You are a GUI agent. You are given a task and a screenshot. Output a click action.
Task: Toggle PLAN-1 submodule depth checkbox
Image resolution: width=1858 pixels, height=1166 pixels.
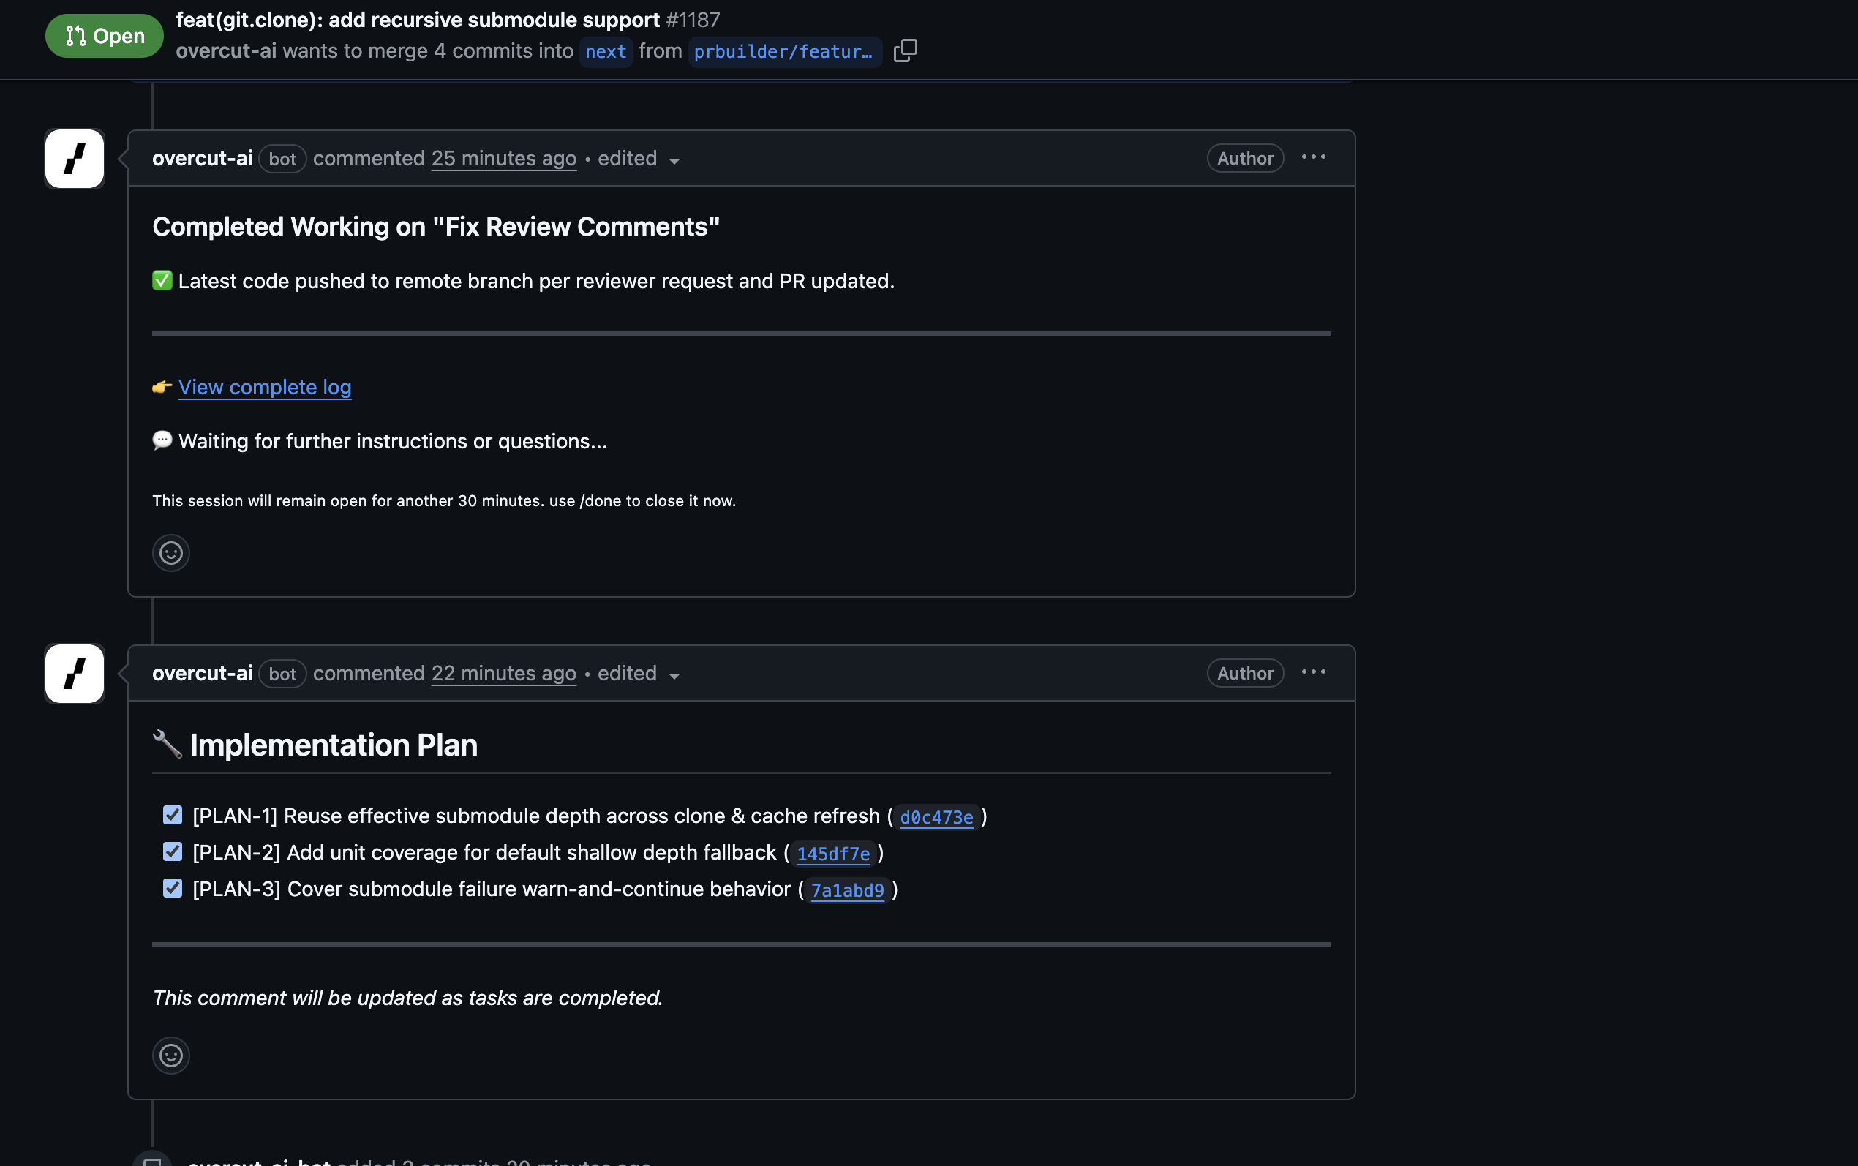coord(173,815)
